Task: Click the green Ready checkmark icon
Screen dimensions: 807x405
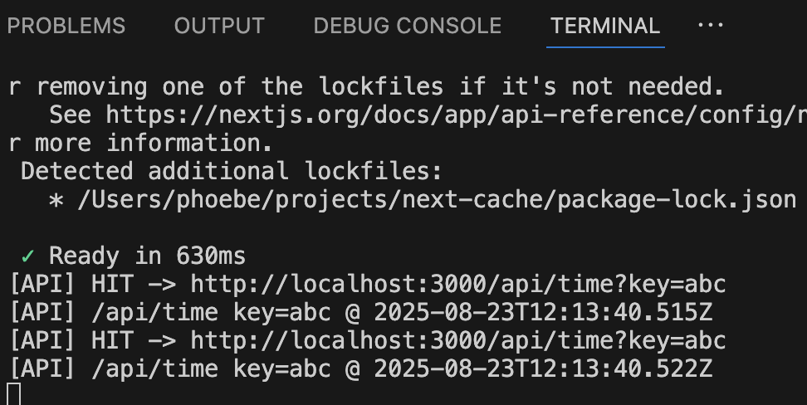Action: [27, 256]
